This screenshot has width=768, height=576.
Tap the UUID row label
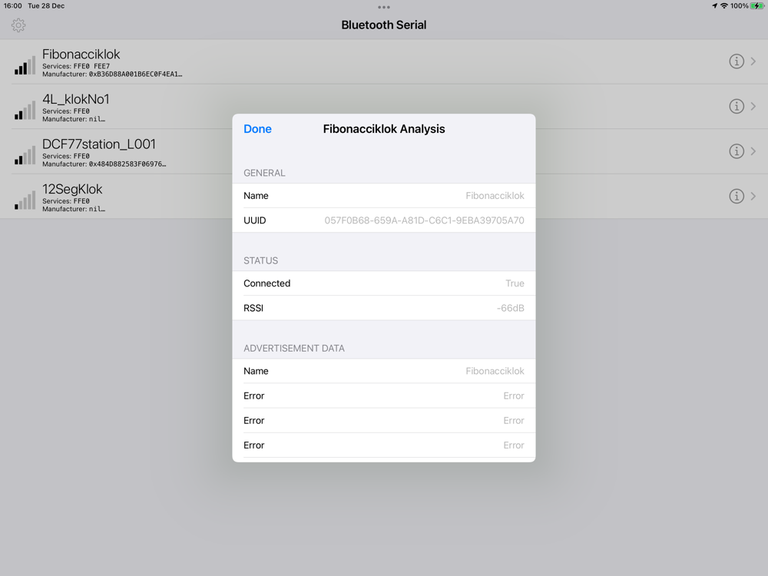255,220
